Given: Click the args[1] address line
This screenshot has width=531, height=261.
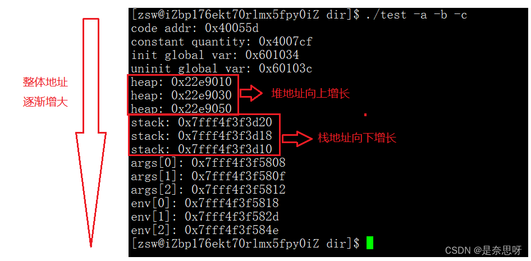Looking at the screenshot, I should pos(208,176).
